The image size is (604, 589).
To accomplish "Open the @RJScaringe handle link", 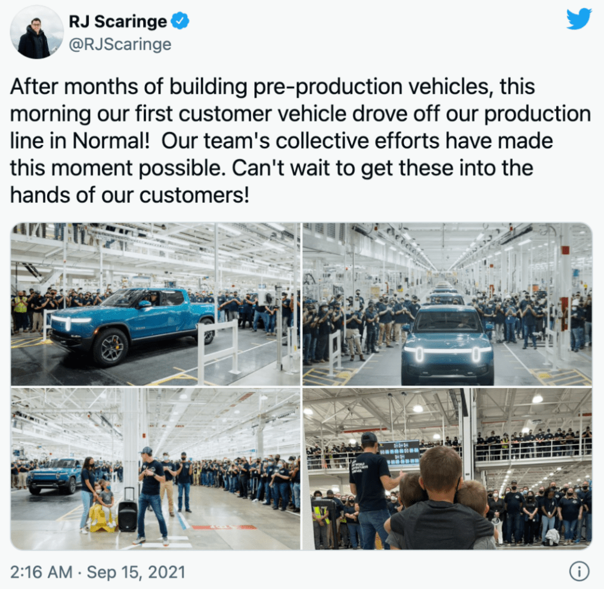I will click(x=120, y=44).
